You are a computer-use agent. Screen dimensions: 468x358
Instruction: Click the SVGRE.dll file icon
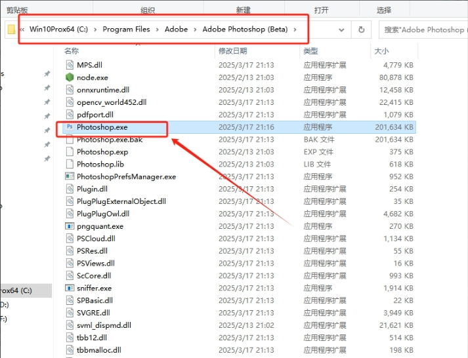coord(70,313)
